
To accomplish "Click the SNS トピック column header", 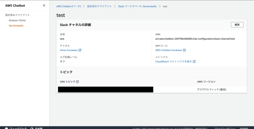I will pos(68,82).
